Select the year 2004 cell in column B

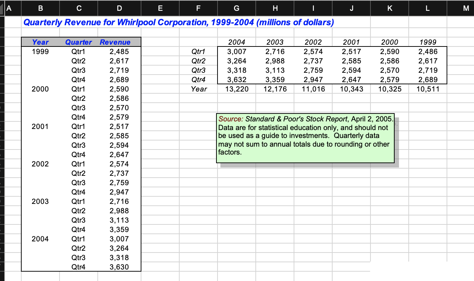[40, 239]
